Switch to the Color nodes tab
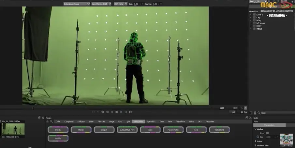This screenshot has width=295, height=148. coord(58,122)
